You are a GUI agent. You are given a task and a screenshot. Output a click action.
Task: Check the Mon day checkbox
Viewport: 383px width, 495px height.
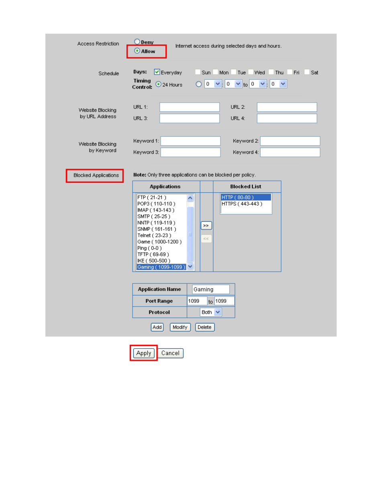pyautogui.click(x=216, y=72)
